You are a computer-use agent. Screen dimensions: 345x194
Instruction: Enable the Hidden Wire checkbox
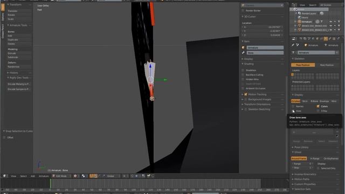[x=243, y=79]
